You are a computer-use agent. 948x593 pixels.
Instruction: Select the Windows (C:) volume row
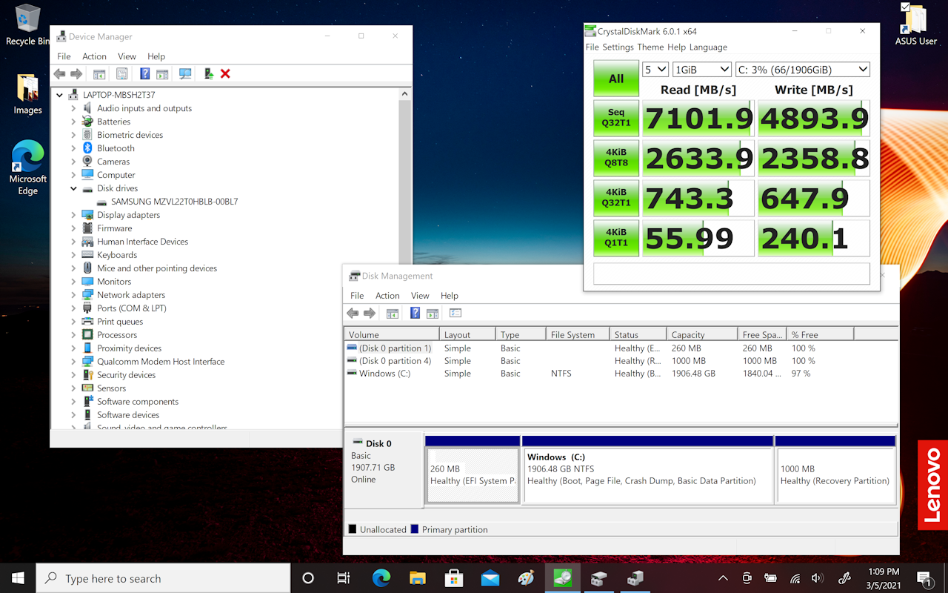pos(621,374)
